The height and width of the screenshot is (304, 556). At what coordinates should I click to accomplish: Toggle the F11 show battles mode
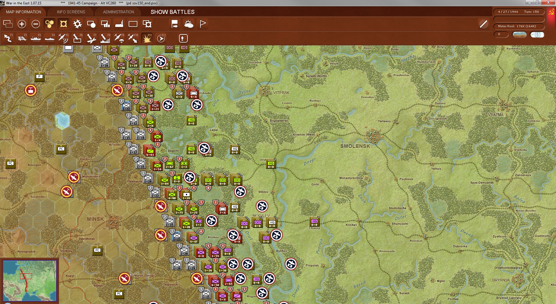click(147, 38)
